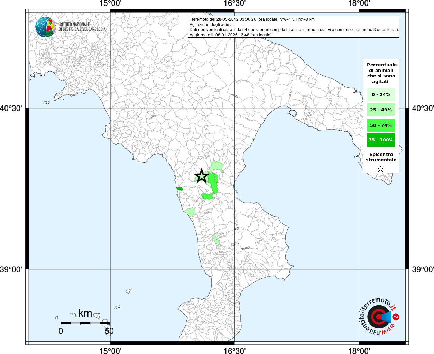Viewport: 434px width, 354px height.
Task: Click the INGV globe logo
Action: click(46, 27)
